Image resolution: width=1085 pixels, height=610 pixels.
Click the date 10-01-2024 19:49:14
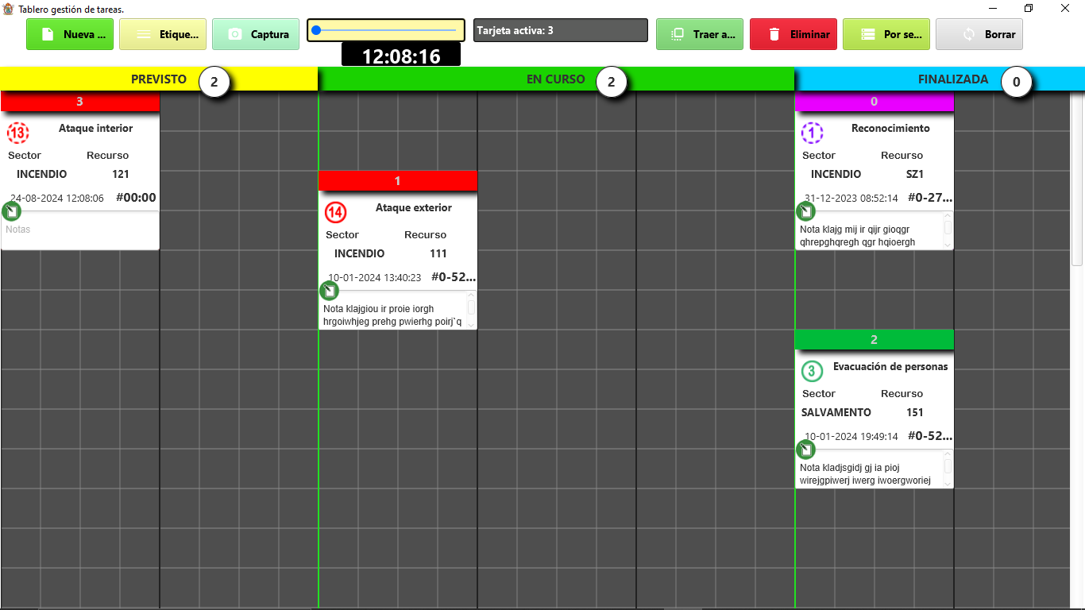(x=851, y=437)
